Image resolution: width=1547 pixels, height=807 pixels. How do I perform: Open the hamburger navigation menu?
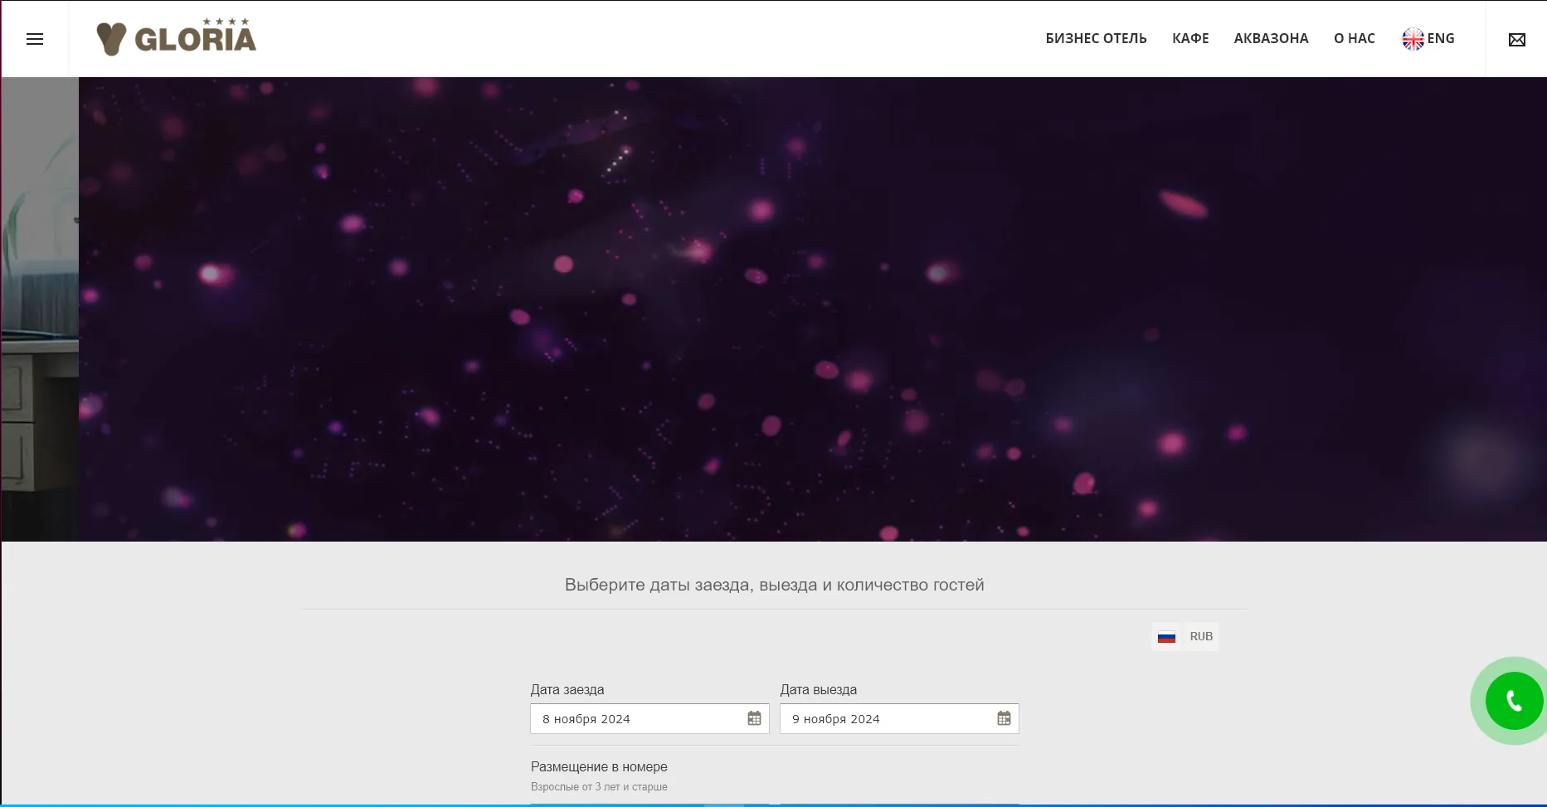click(x=35, y=39)
